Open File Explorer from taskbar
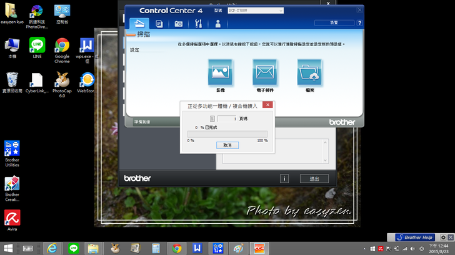 93,248
